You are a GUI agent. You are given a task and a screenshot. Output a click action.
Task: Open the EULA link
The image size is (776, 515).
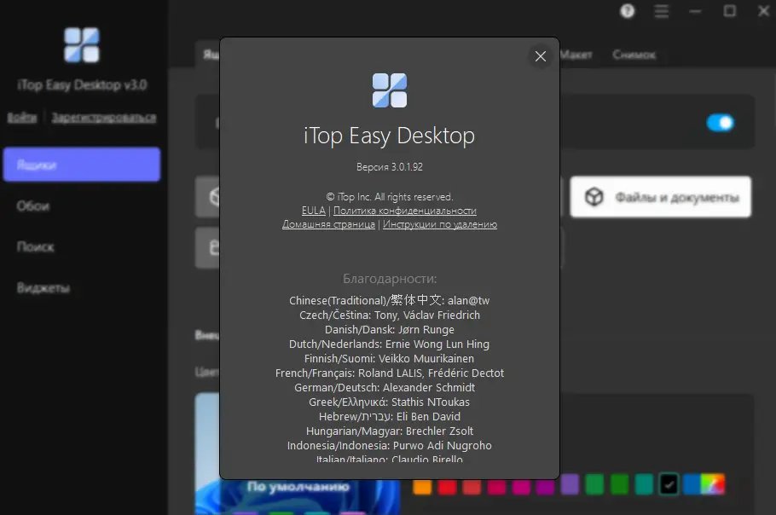click(x=314, y=211)
